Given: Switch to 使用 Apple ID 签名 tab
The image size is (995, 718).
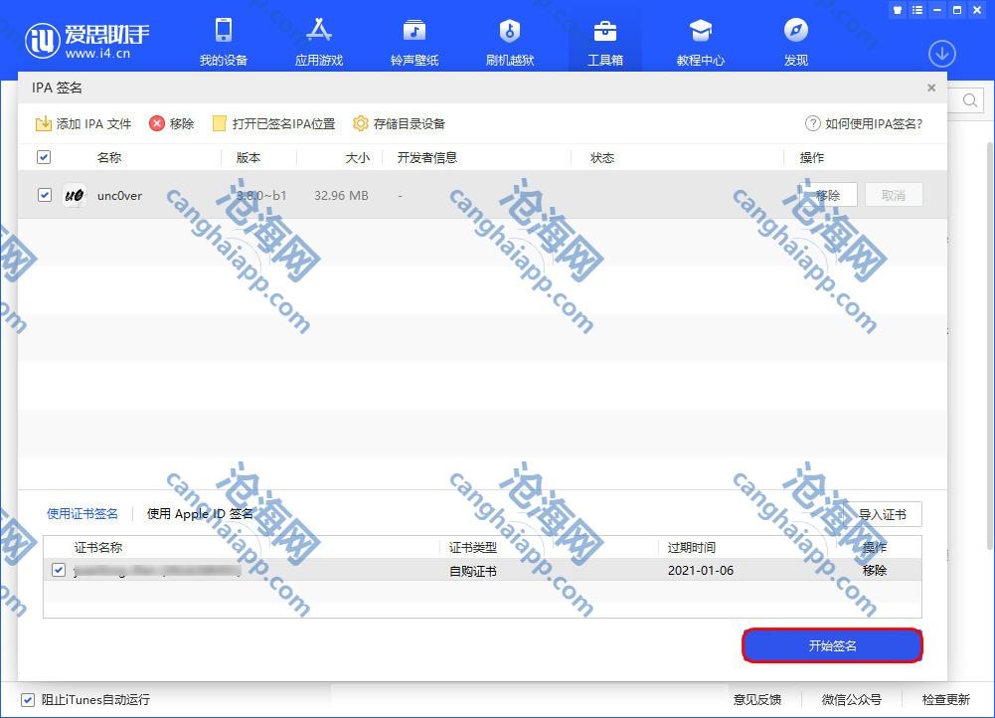Looking at the screenshot, I should (200, 514).
